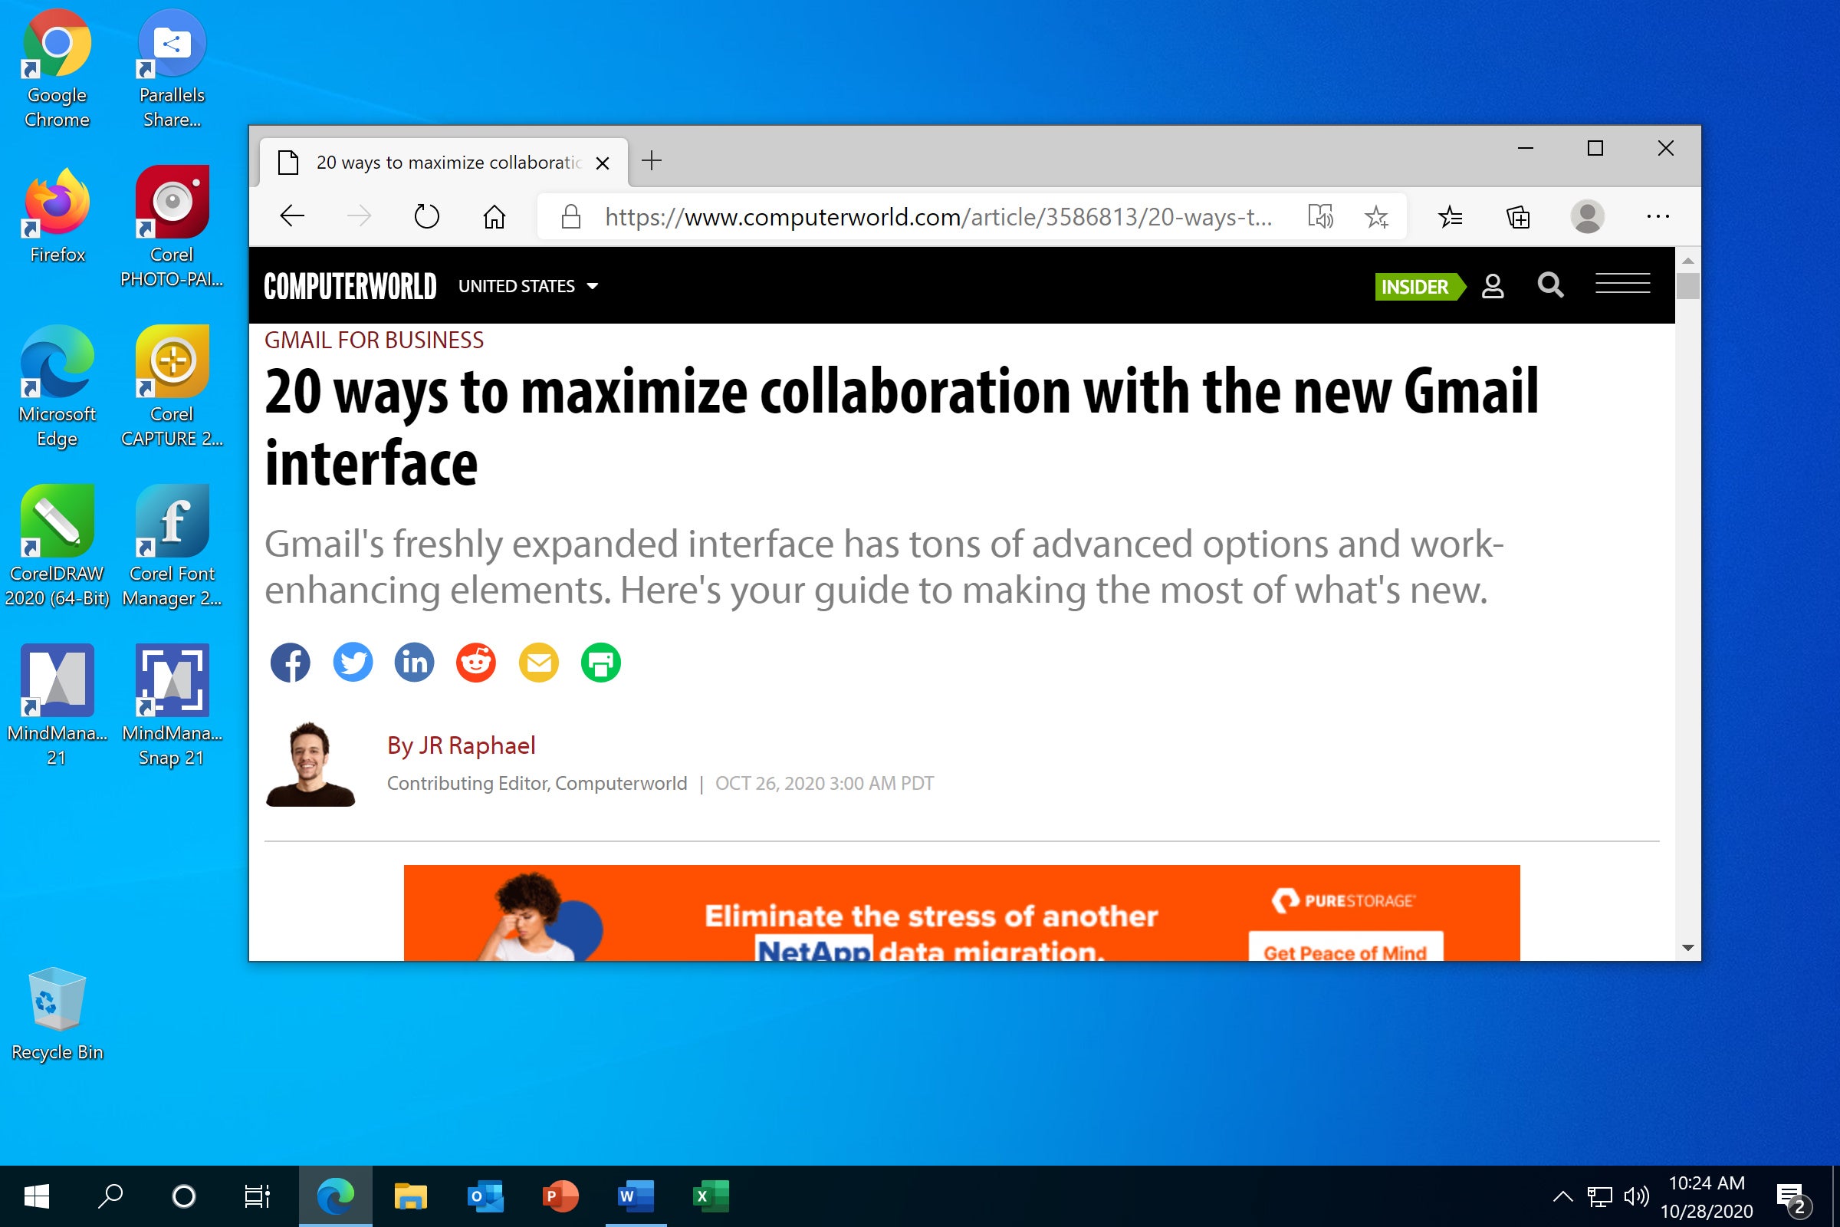Select the Recycle Bin desktop icon
The height and width of the screenshot is (1227, 1840).
click(57, 1014)
